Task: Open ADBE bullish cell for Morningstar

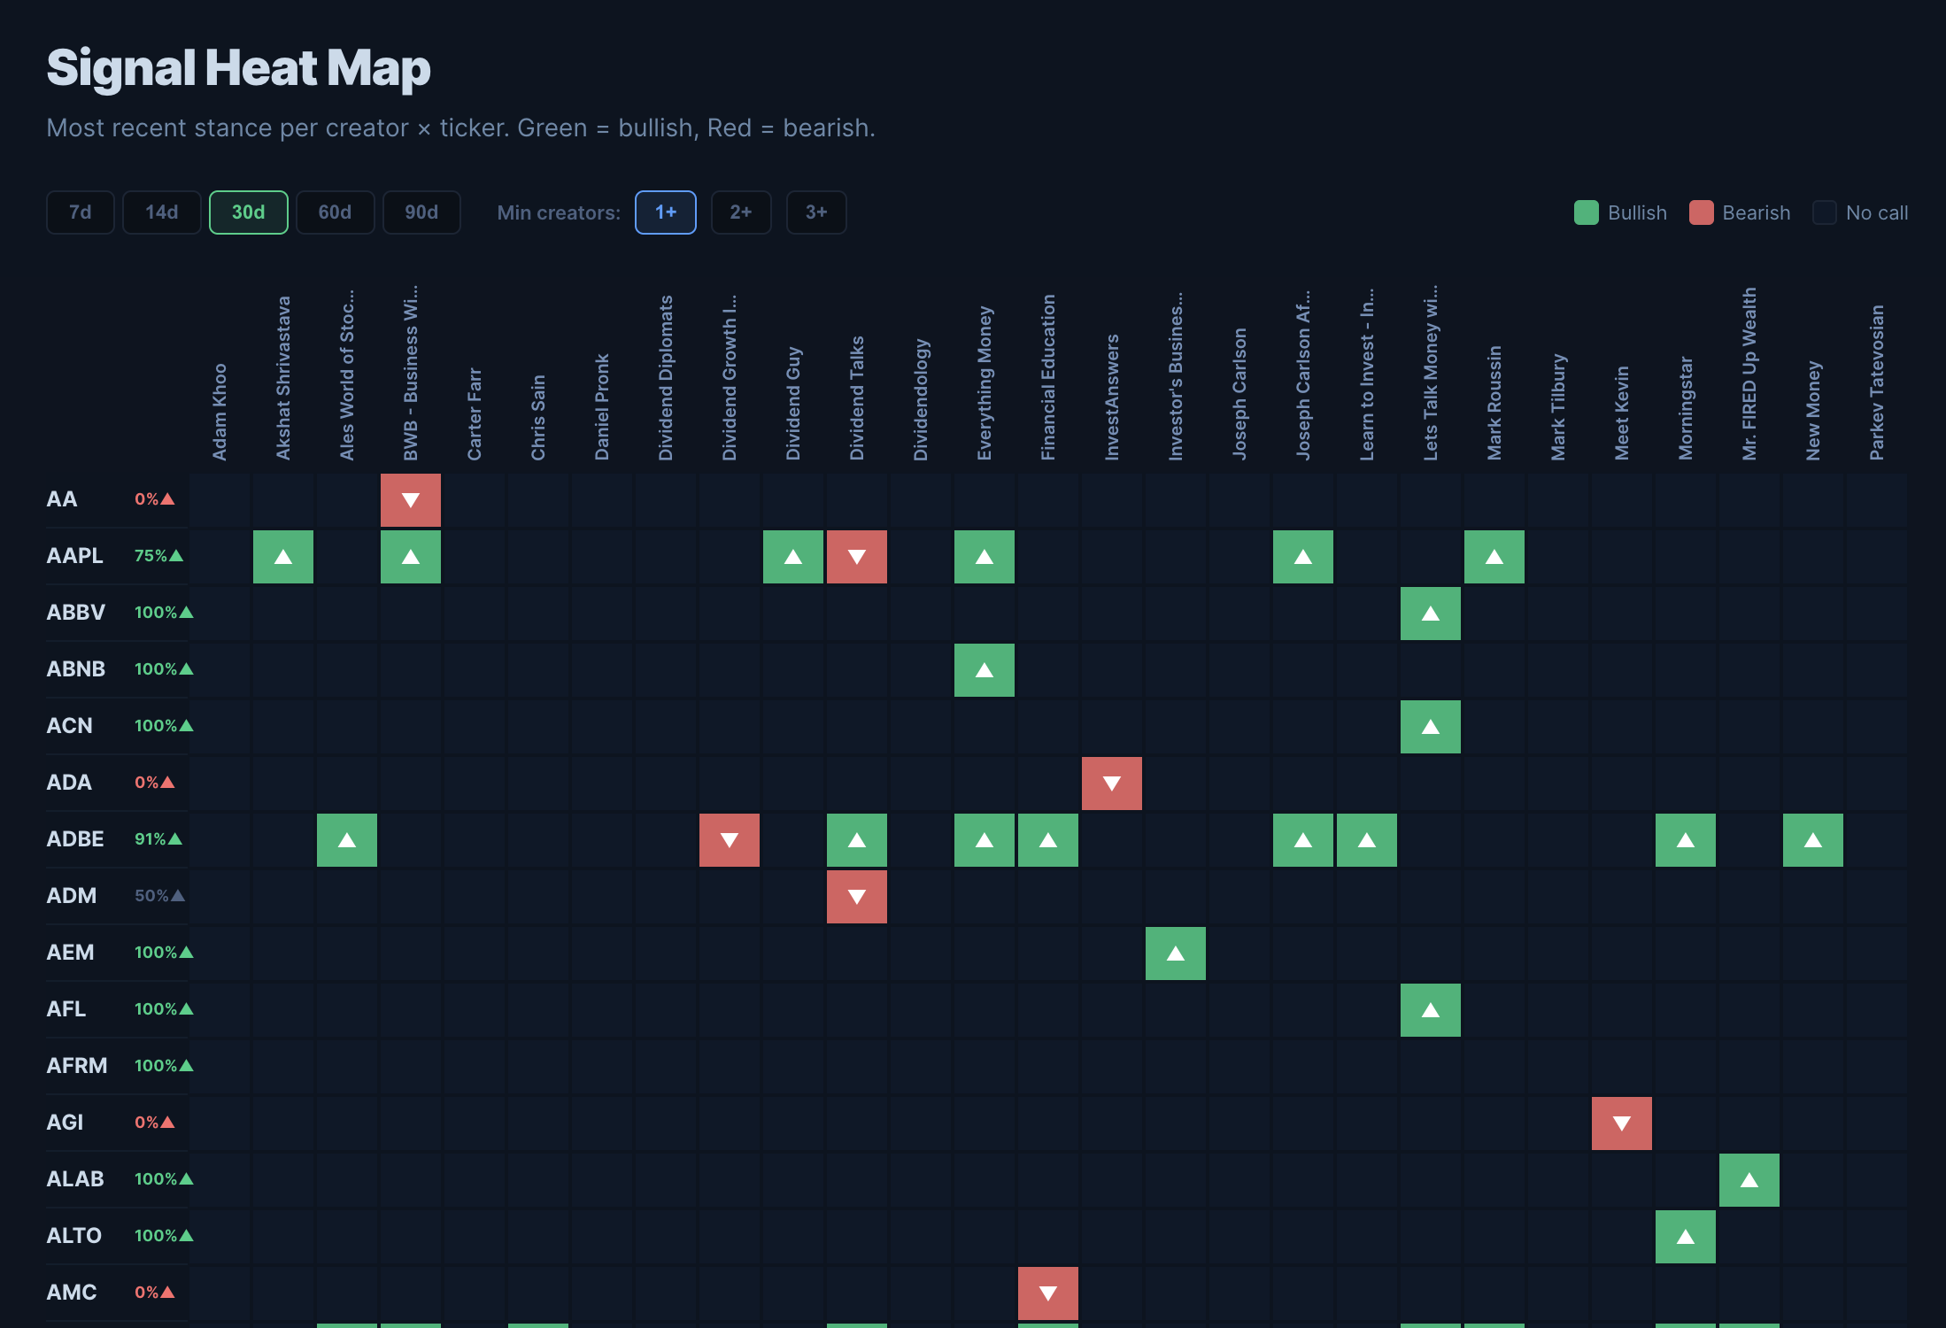Action: (1686, 840)
